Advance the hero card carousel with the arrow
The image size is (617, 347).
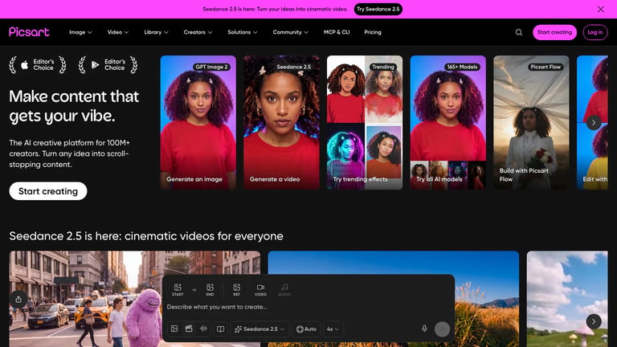pyautogui.click(x=594, y=123)
